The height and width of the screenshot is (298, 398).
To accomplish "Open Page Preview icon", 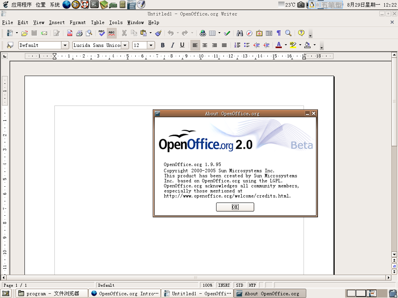I will tap(89, 33).
